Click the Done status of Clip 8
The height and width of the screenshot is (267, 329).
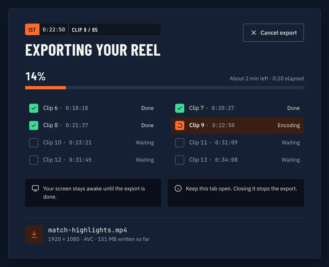(x=148, y=125)
